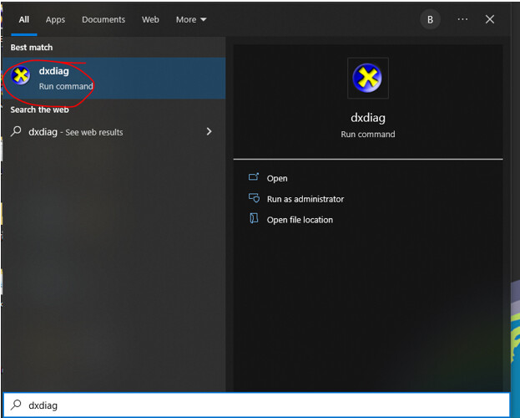Select the All filter tab

(x=23, y=19)
